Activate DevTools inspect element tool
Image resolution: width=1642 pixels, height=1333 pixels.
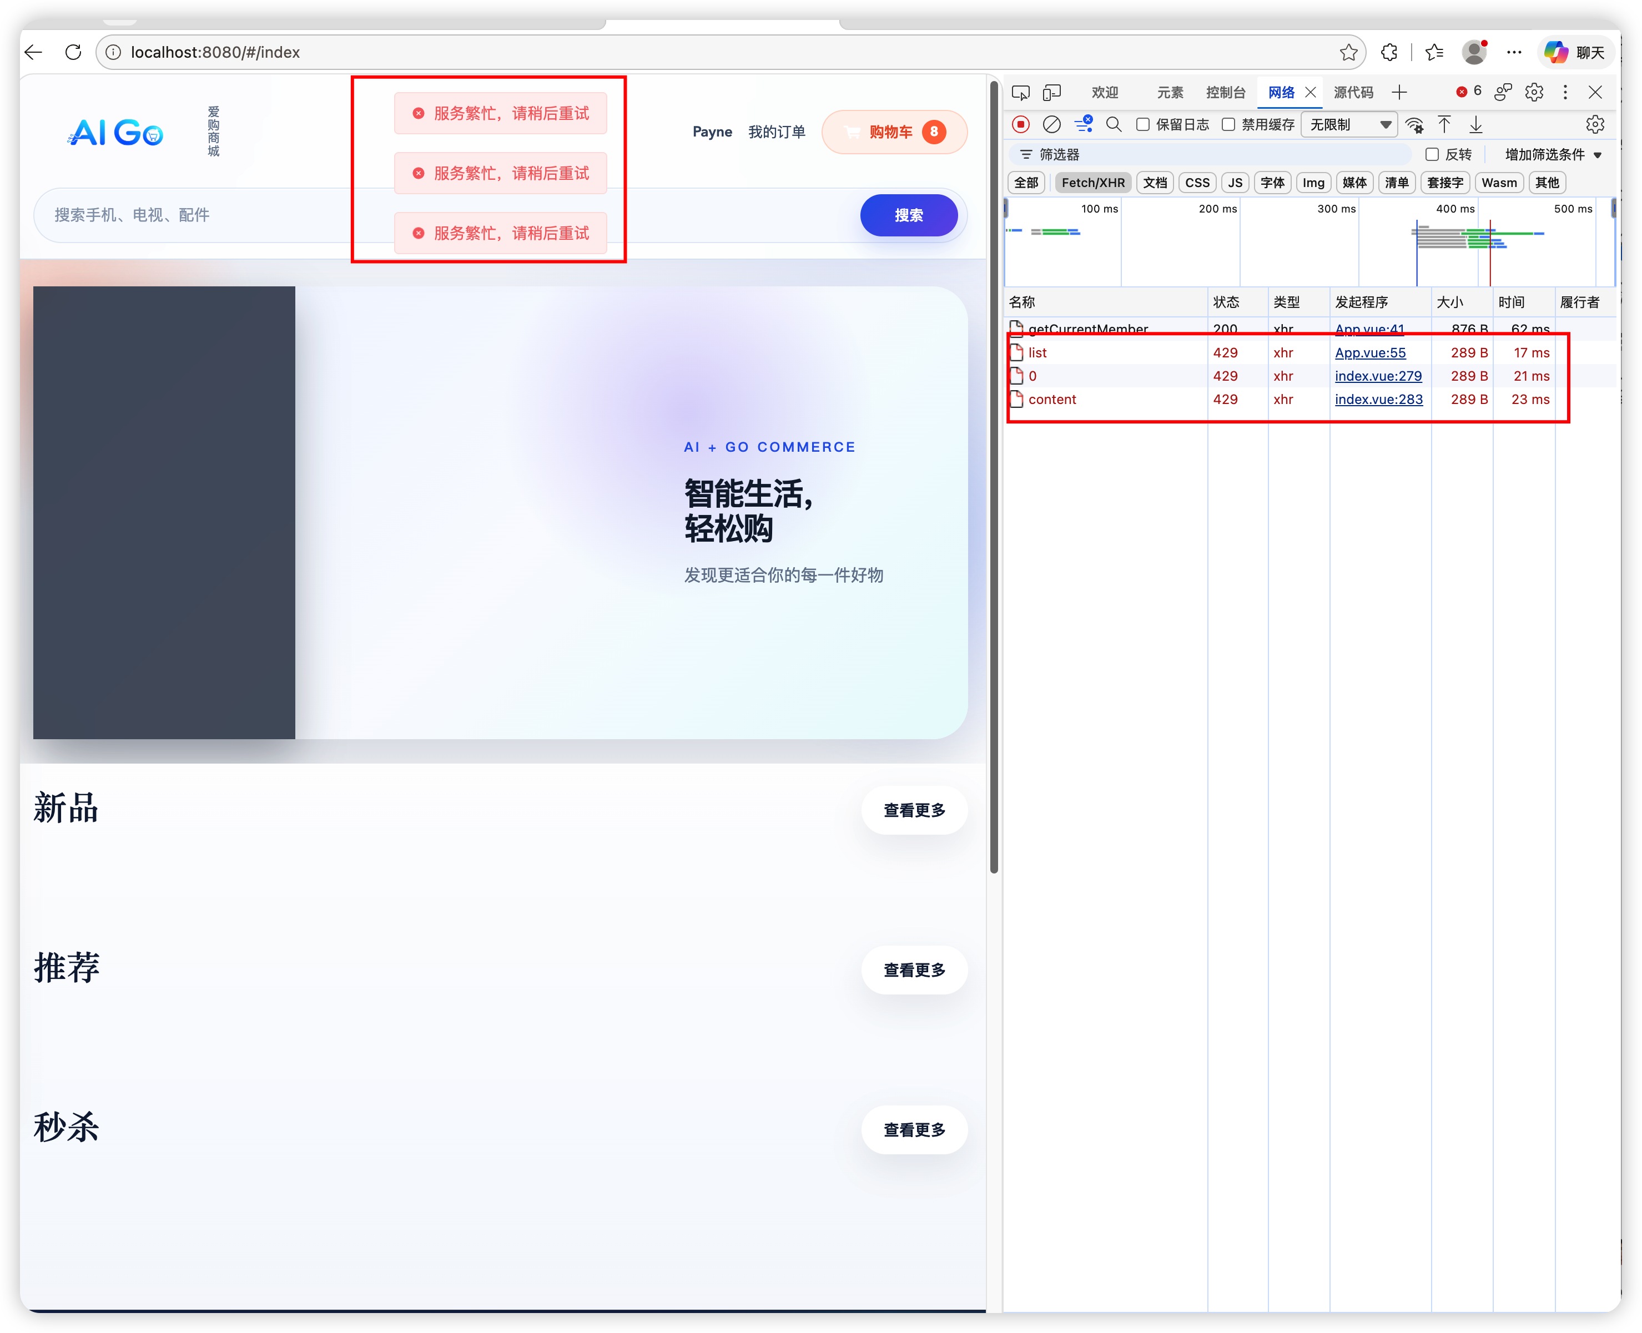tap(1021, 93)
